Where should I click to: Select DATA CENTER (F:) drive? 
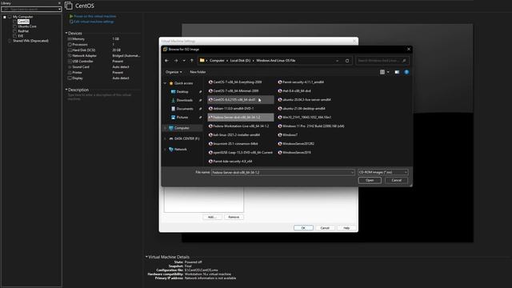click(x=186, y=138)
